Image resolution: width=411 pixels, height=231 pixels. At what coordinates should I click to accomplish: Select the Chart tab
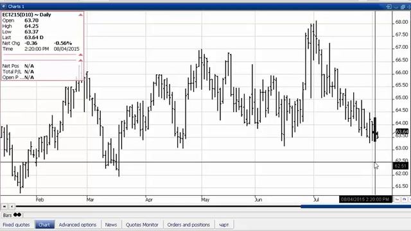coord(44,225)
